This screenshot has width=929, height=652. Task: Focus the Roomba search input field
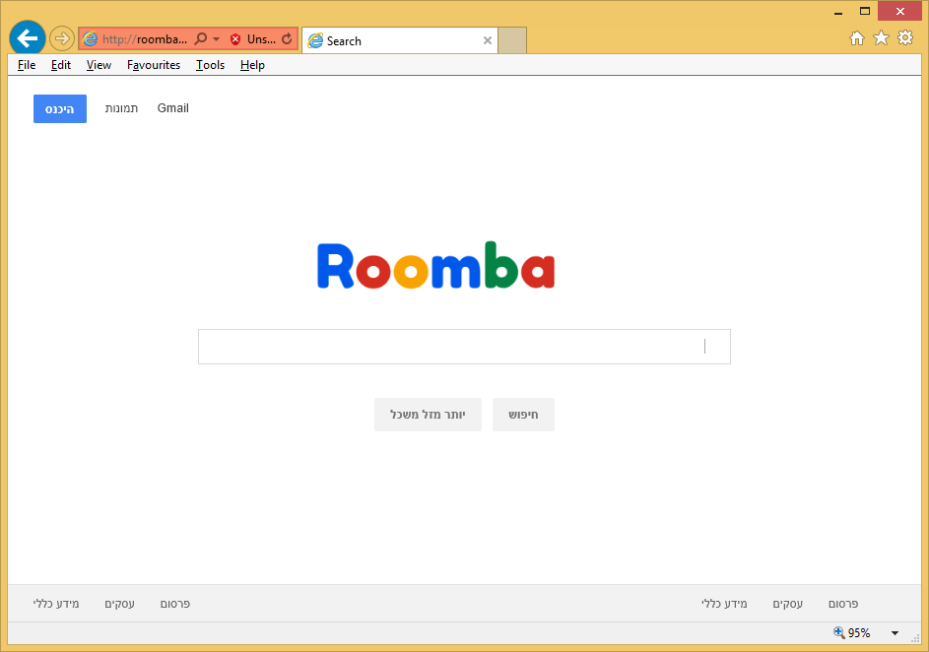point(465,347)
